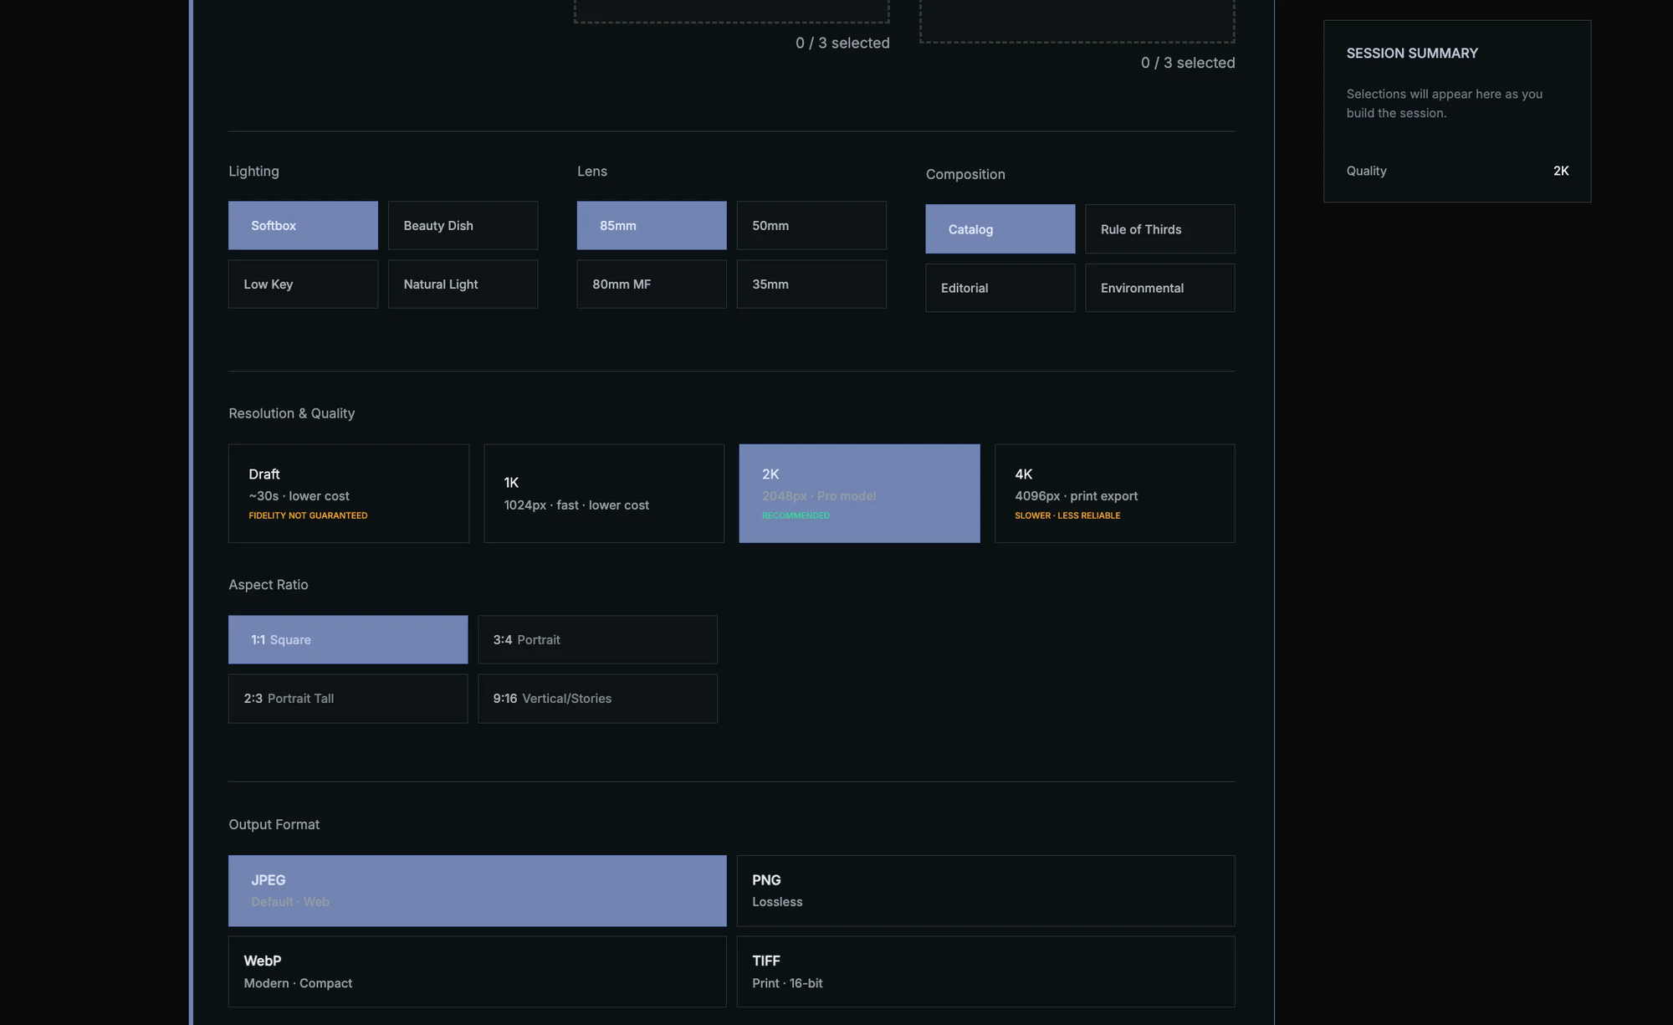Choose PNG Lossless output format
Viewport: 1673px width, 1025px height.
(986, 890)
